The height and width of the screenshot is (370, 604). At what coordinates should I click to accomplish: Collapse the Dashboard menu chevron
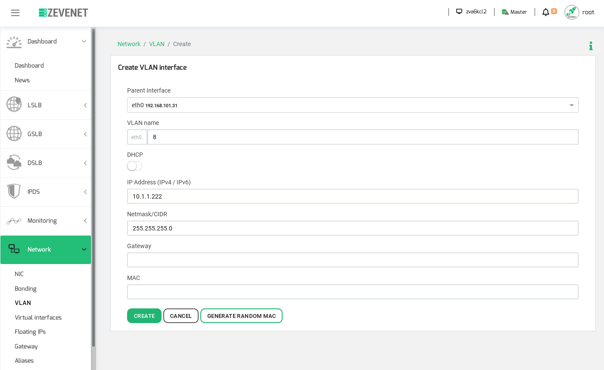coord(84,41)
